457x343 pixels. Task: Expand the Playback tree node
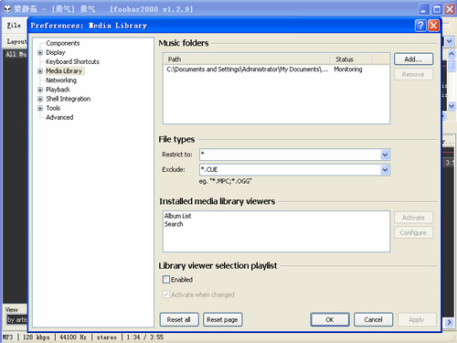tap(40, 90)
